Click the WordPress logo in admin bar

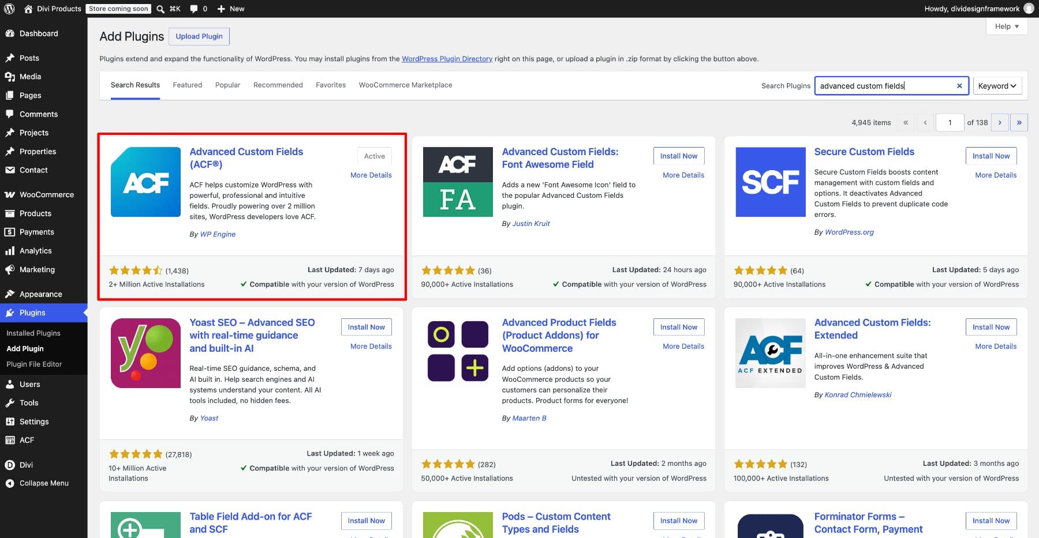point(9,9)
